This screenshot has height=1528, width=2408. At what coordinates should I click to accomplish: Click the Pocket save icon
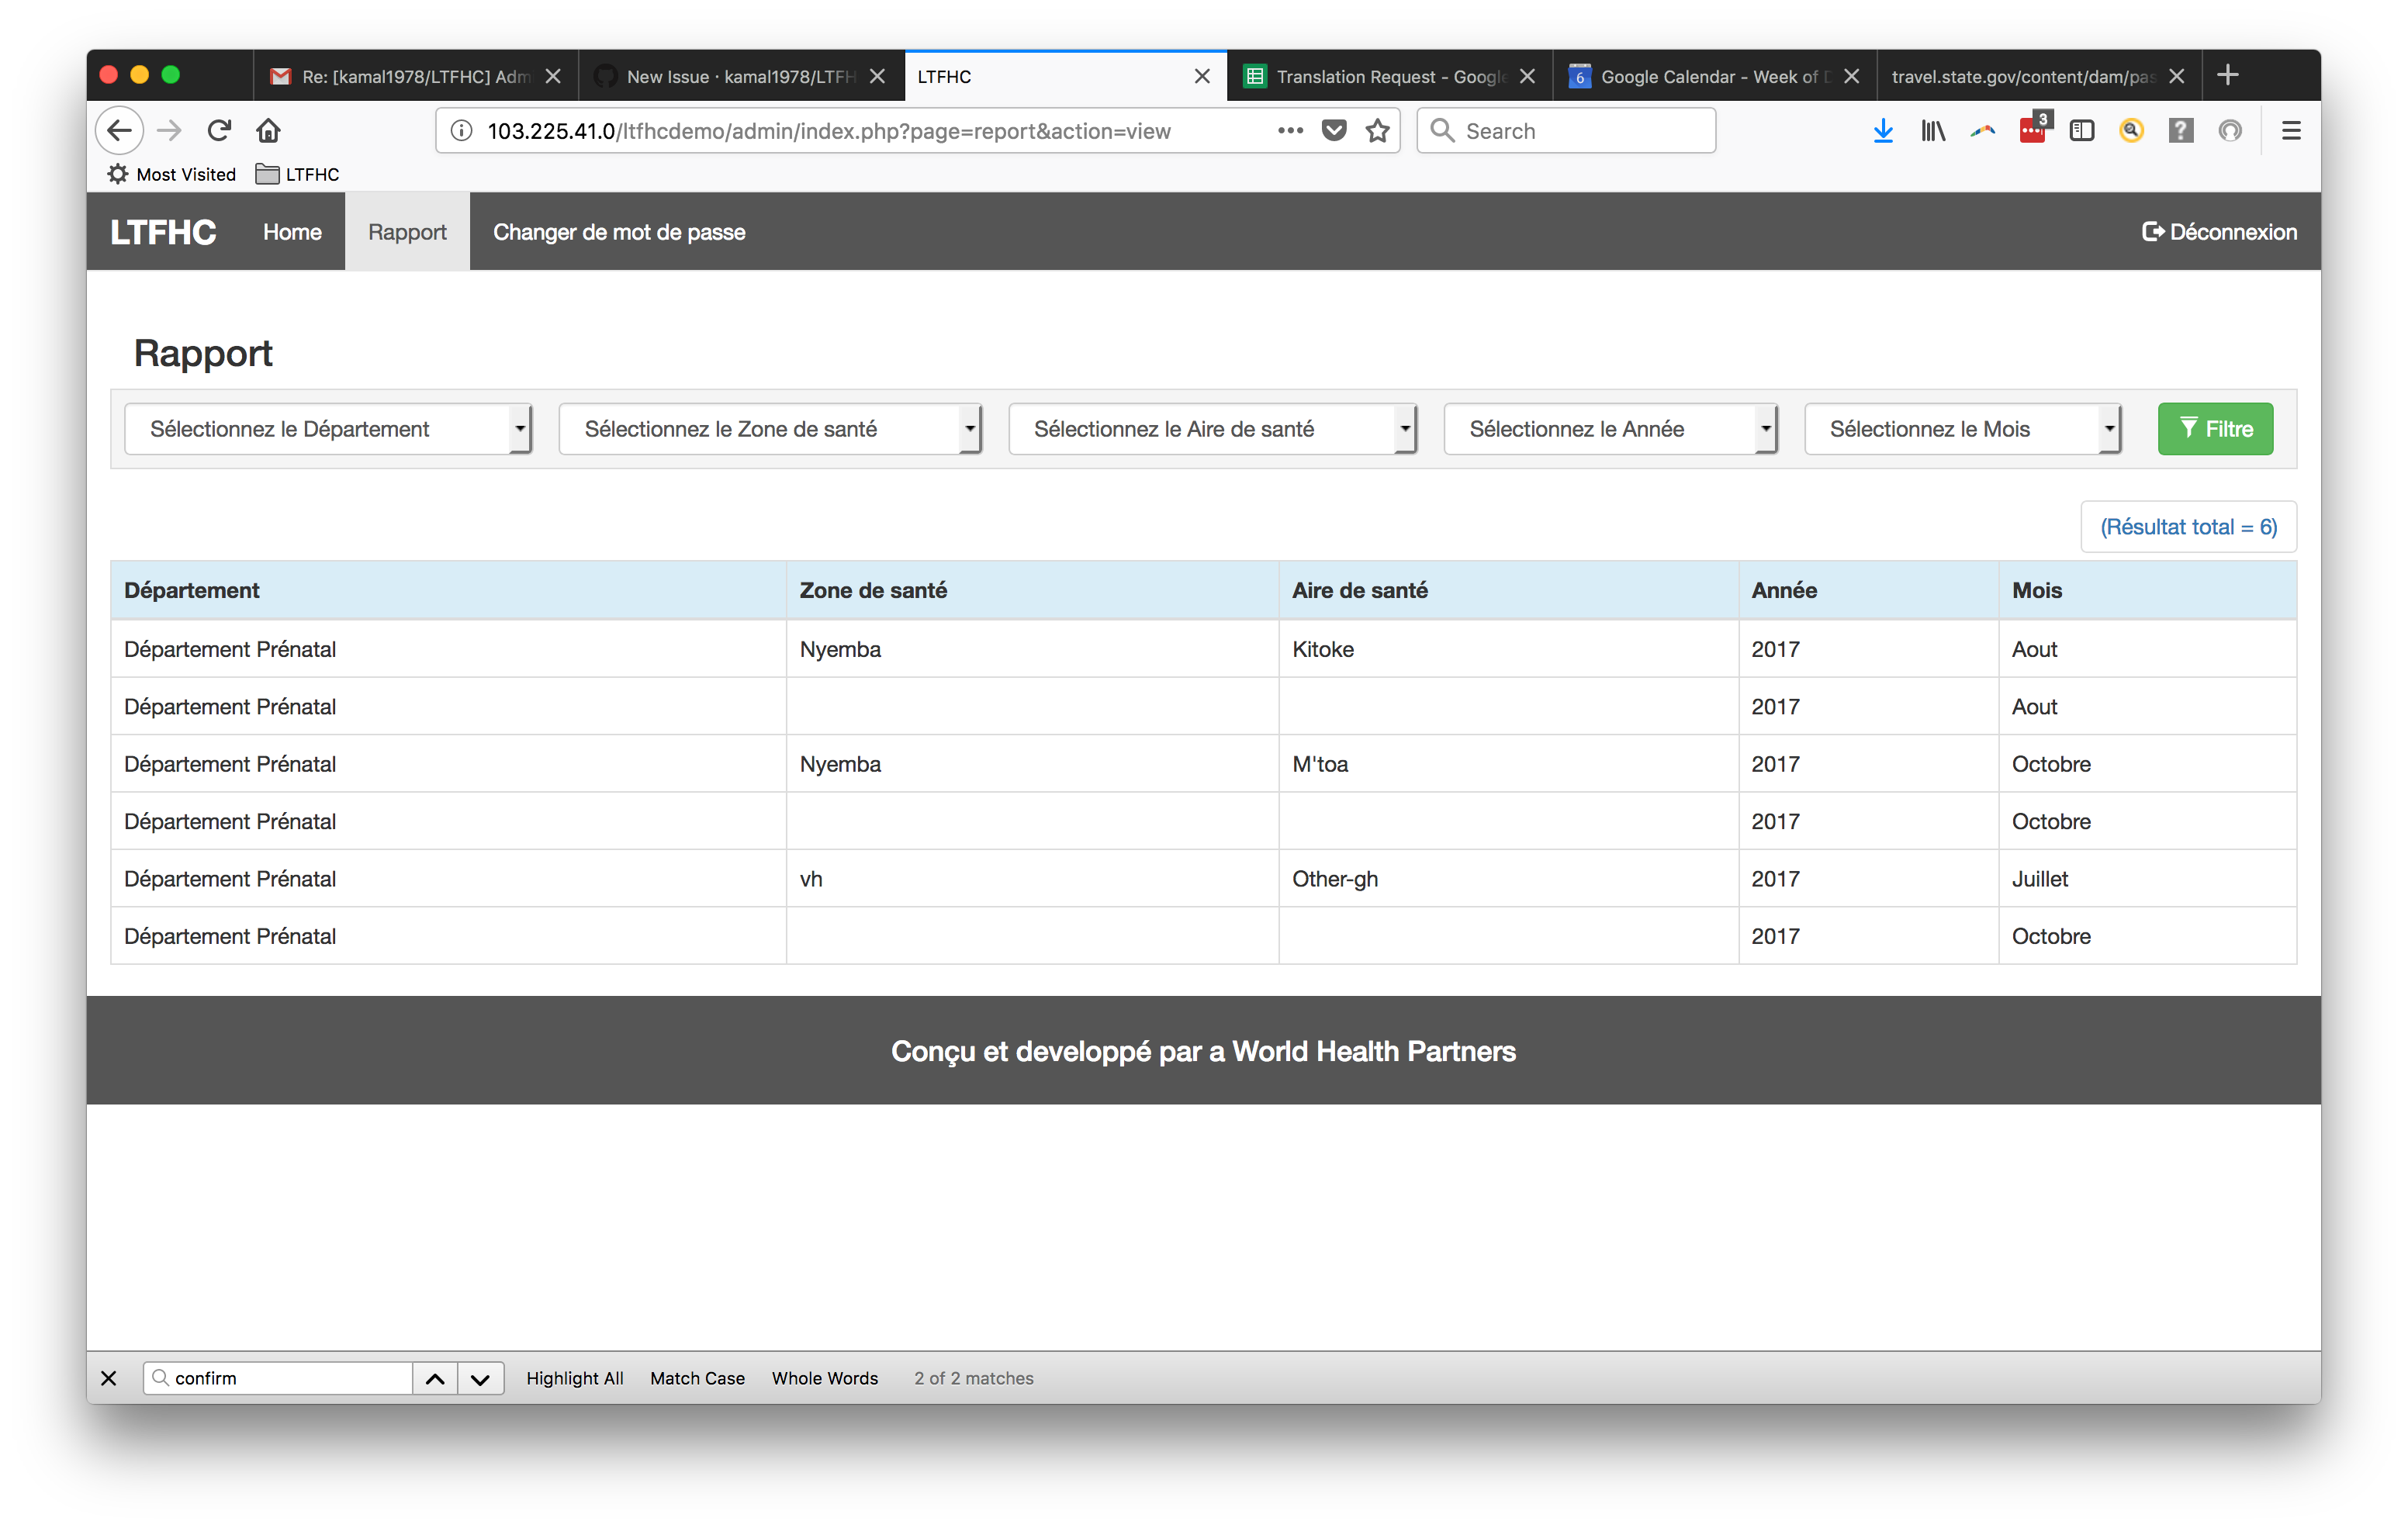point(1334,131)
